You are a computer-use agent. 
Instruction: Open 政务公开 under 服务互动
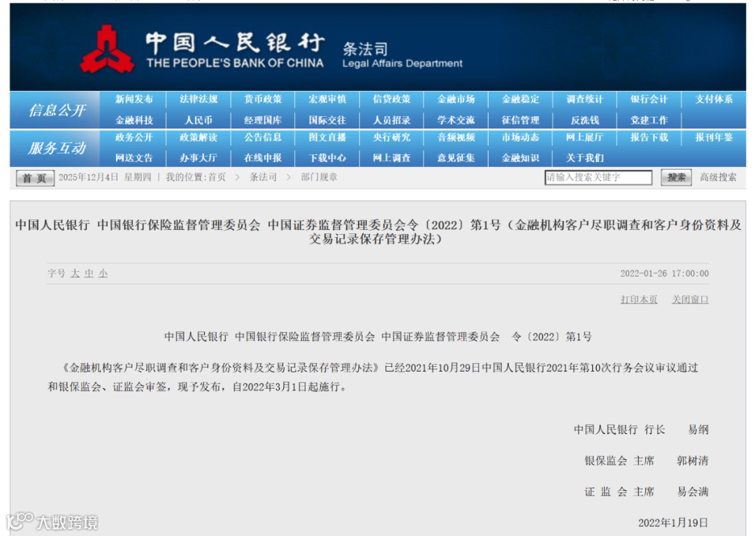click(134, 137)
